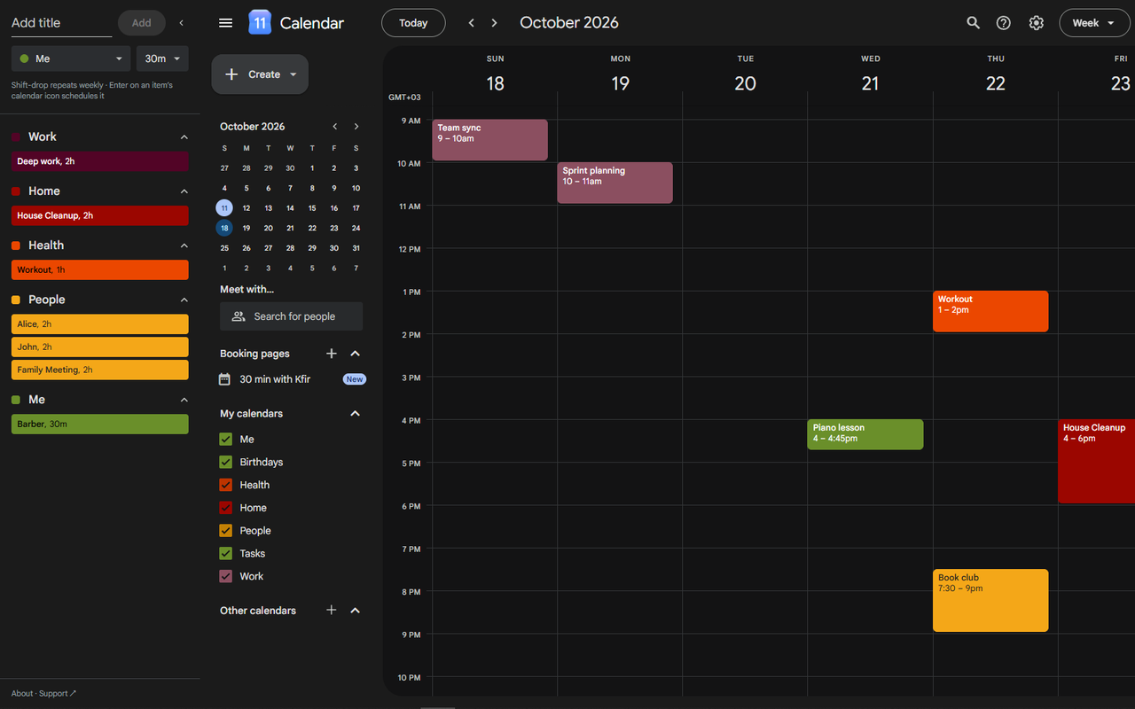Collapse the Booking pages section
1135x709 pixels.
click(x=356, y=354)
